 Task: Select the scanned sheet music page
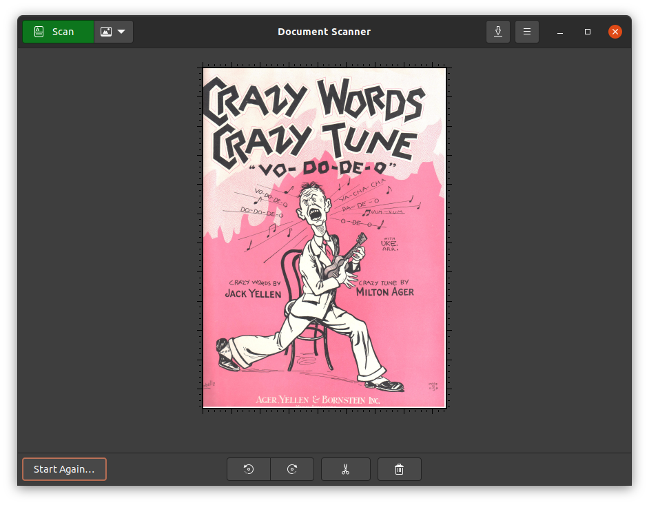(x=324, y=238)
